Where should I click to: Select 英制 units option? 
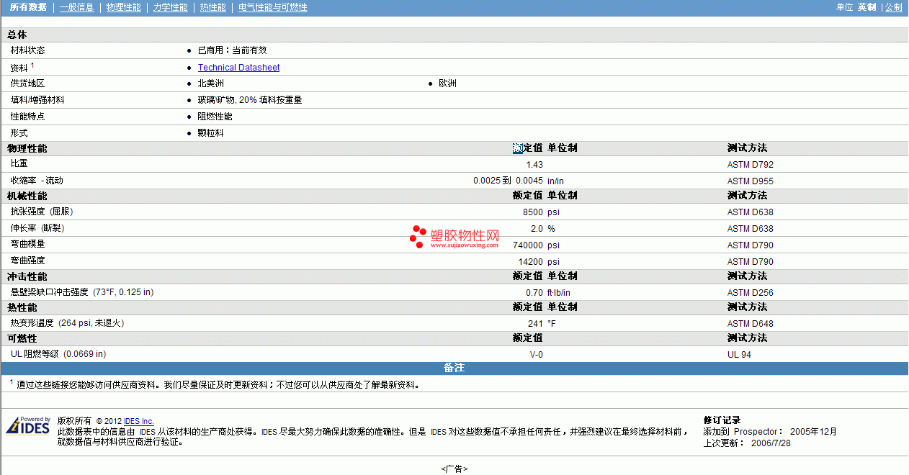867,7
